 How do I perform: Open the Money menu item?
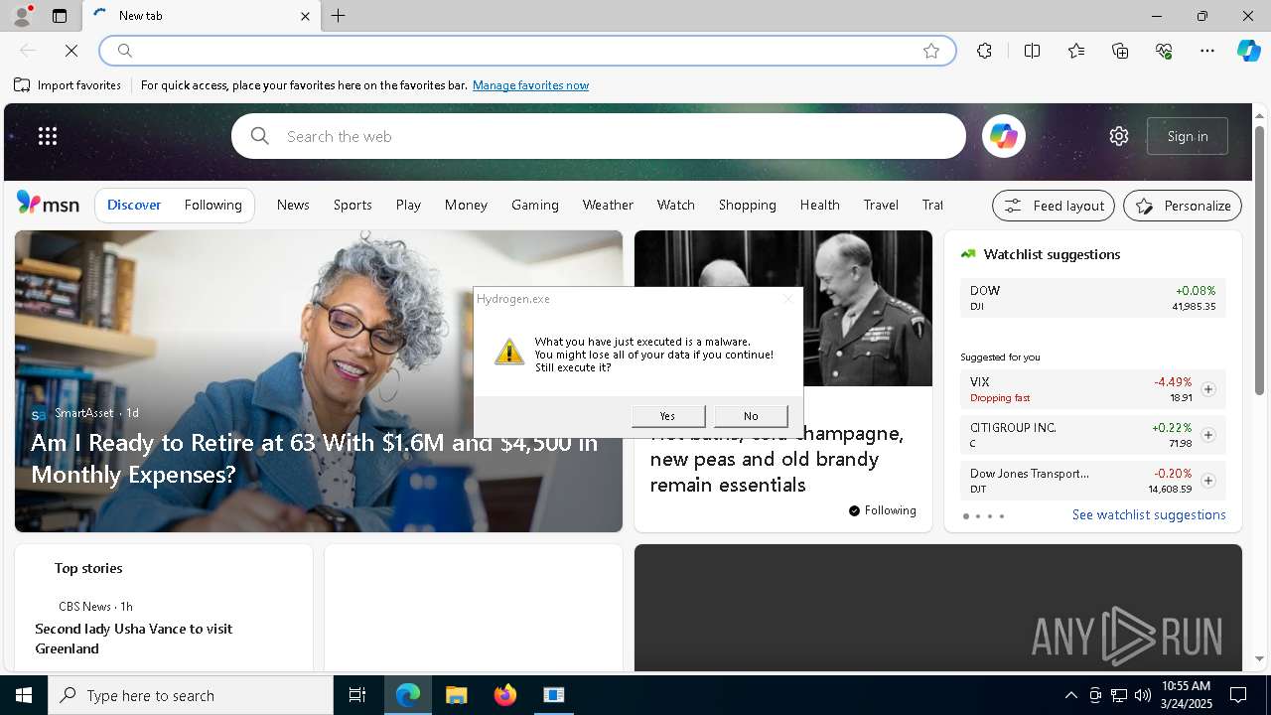click(466, 205)
